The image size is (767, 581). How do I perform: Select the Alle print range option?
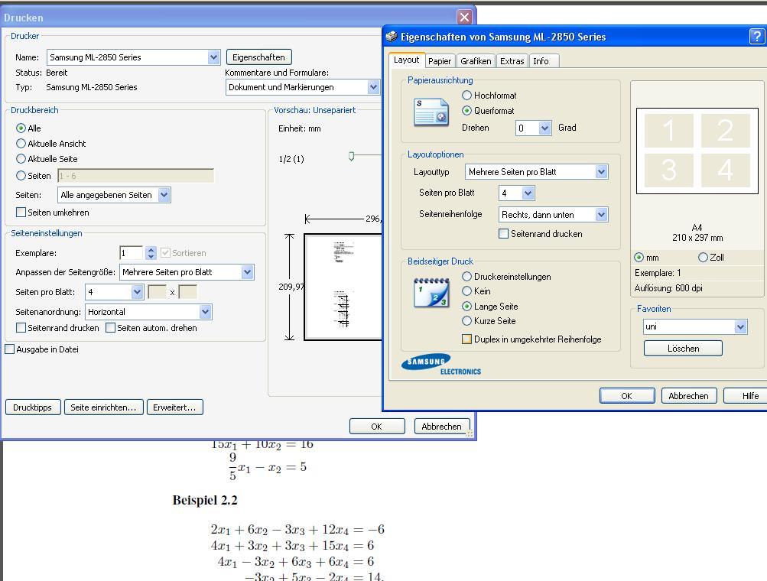(x=21, y=128)
